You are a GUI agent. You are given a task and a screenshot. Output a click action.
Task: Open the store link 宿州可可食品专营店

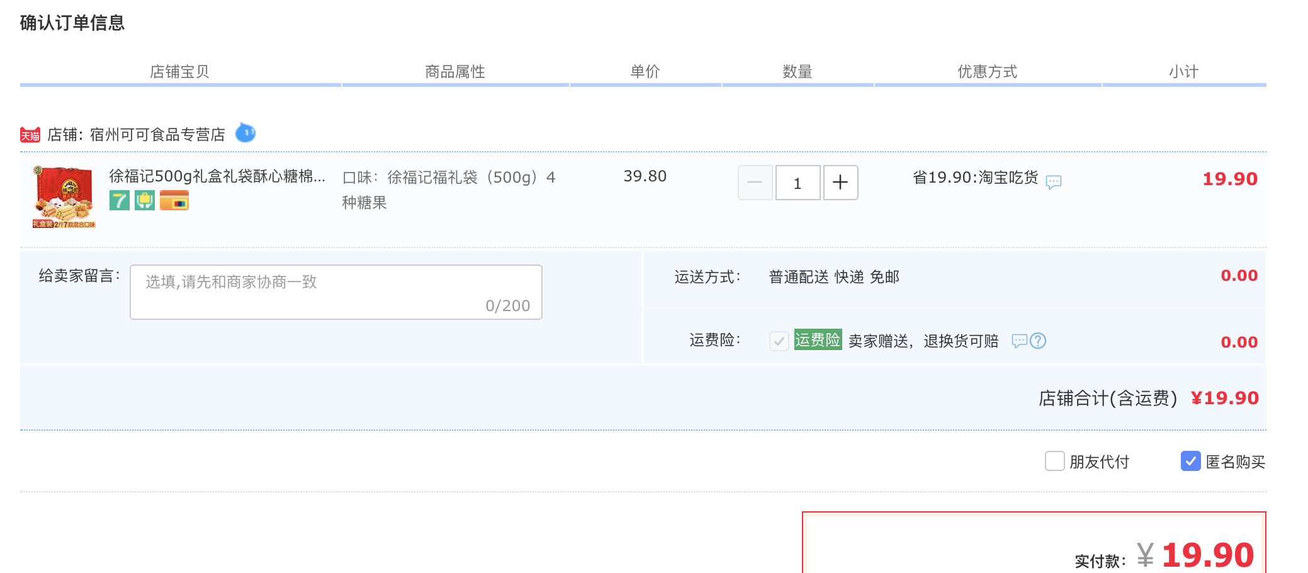(157, 135)
